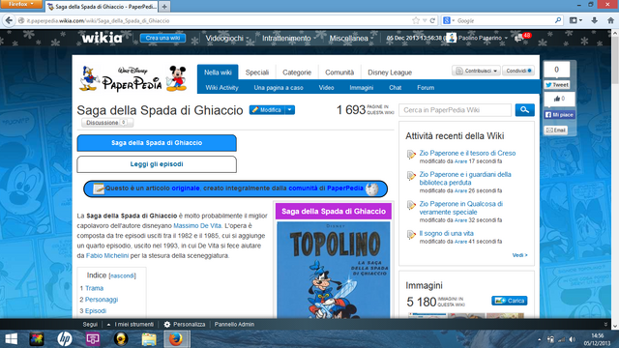This screenshot has height=348, width=619.
Task: Click in the Cerca in PaperPedia Wiki field
Action: point(455,110)
